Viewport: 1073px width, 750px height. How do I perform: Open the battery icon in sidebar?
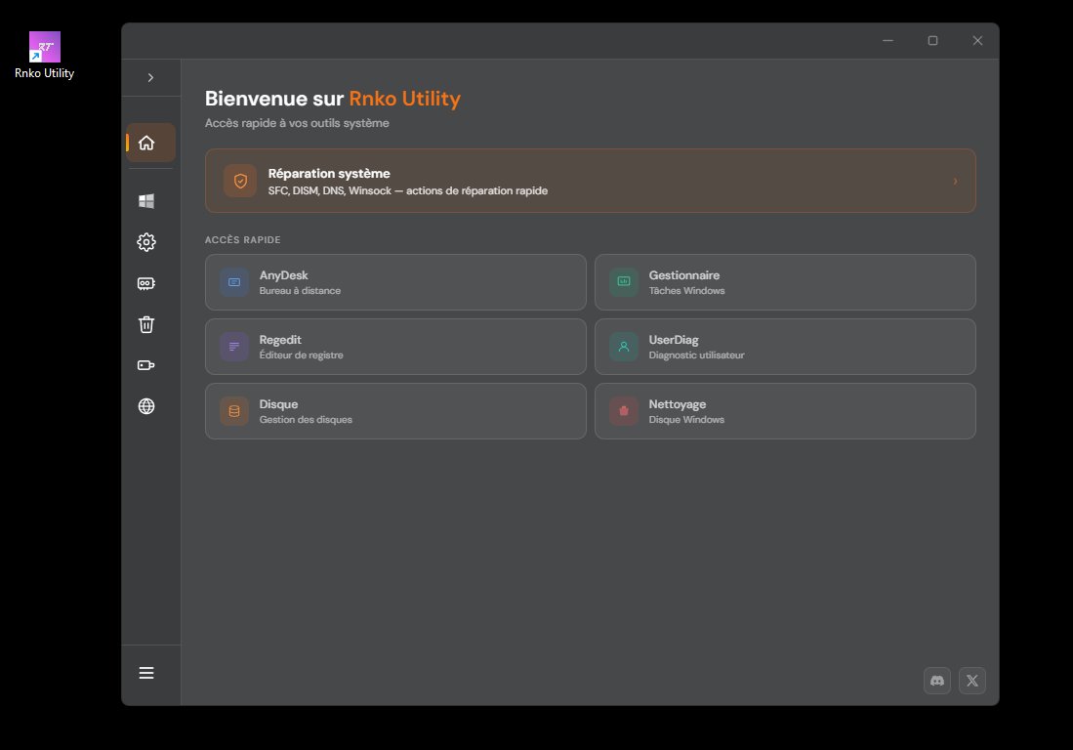[x=146, y=365]
